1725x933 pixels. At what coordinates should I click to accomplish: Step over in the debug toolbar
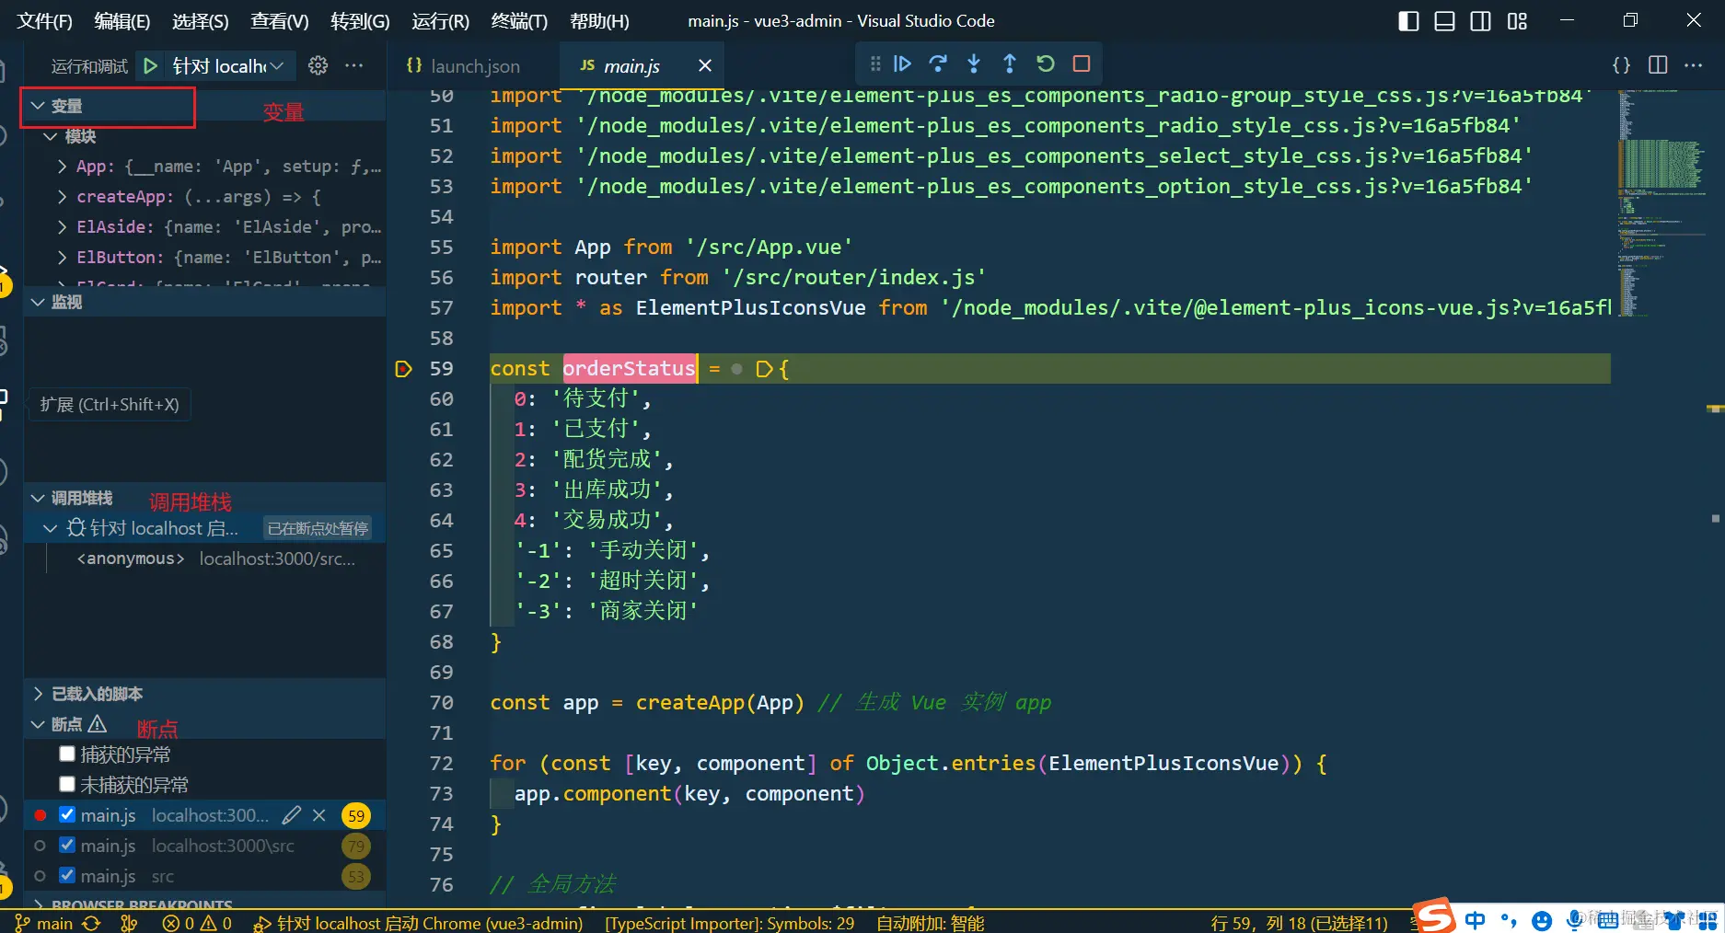click(938, 63)
